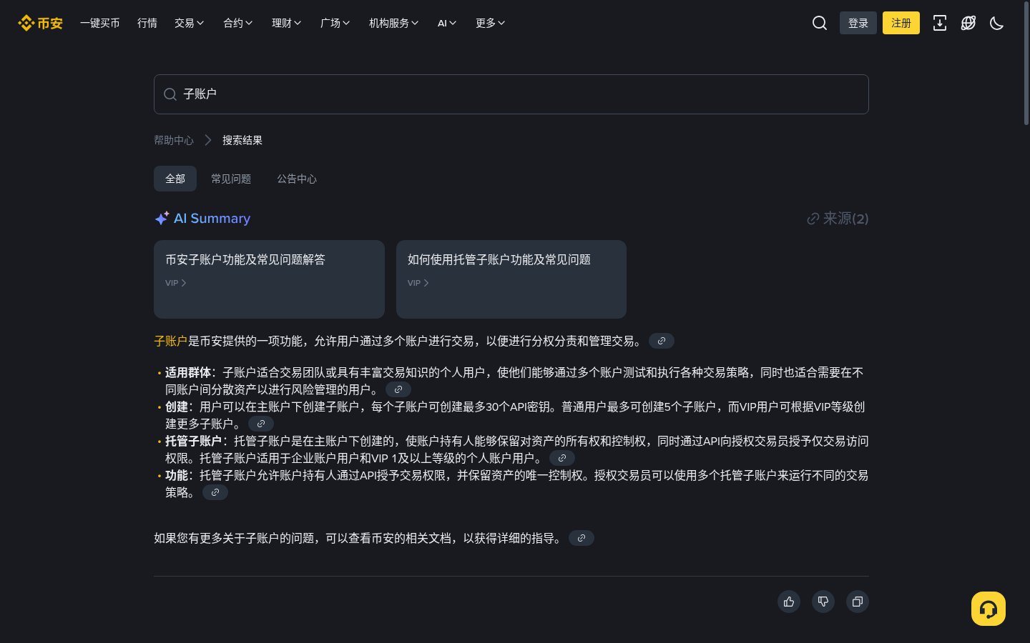Expand the 交易 dropdown menu
This screenshot has height=643, width=1030.
pos(190,23)
